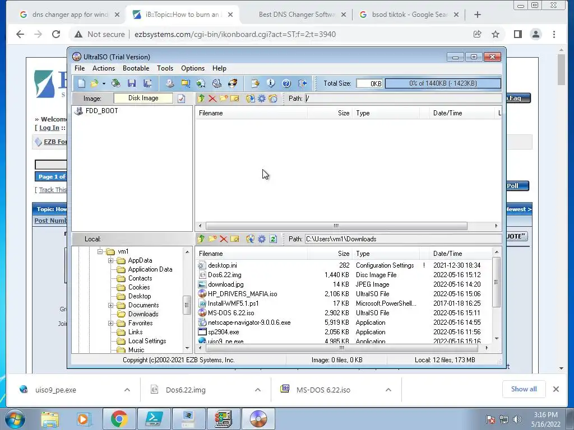Screen dimensions: 574x430
Task: Expand the AppData folder node
Action: (x=110, y=261)
